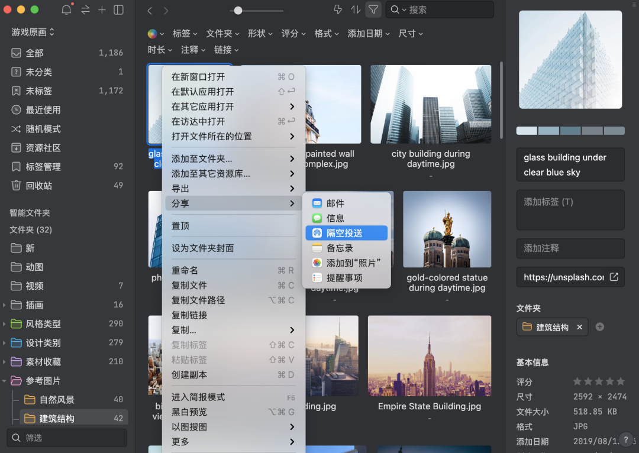Image resolution: width=639 pixels, height=453 pixels.
Task: Select the Empire State Building.jpg thumbnail
Action: point(429,355)
